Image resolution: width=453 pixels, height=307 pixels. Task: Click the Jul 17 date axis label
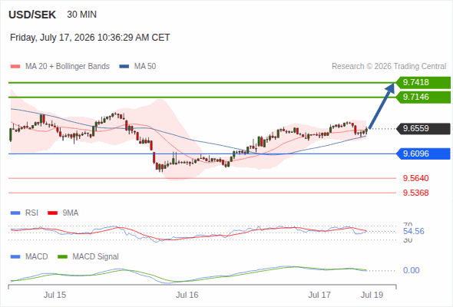click(x=319, y=295)
